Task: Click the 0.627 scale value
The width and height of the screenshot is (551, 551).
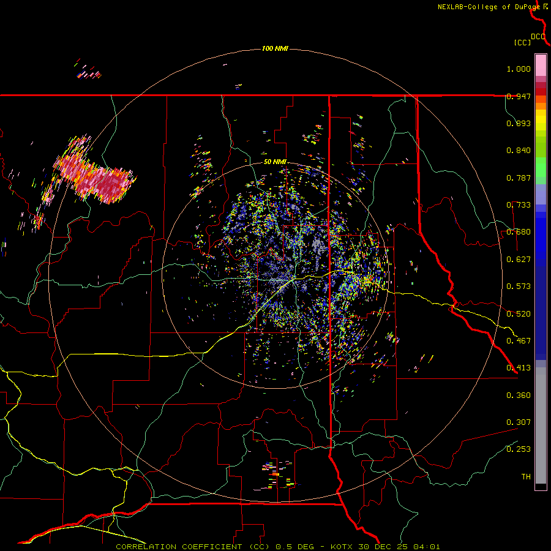Action: pyautogui.click(x=519, y=260)
